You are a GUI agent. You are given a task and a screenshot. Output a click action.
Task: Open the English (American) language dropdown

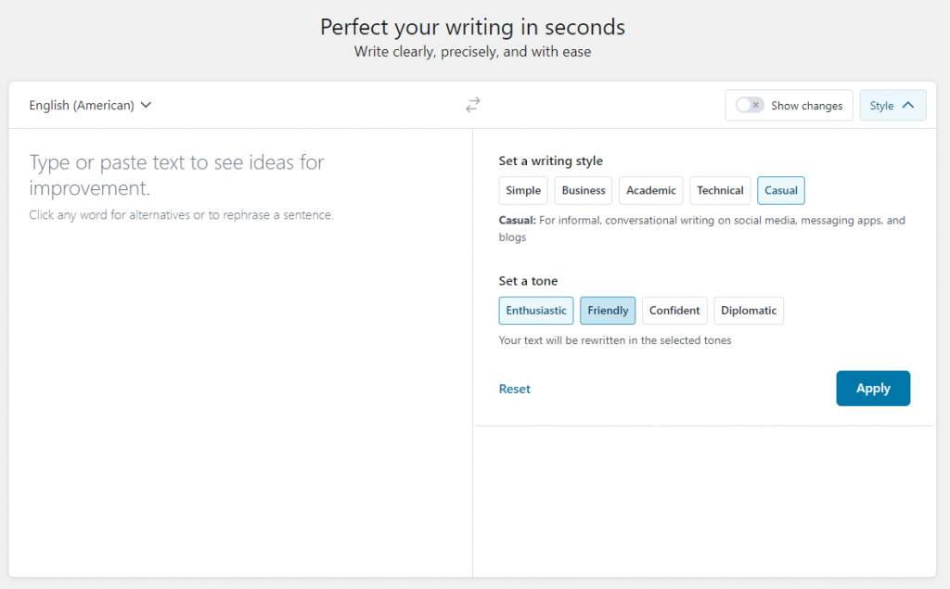90,106
